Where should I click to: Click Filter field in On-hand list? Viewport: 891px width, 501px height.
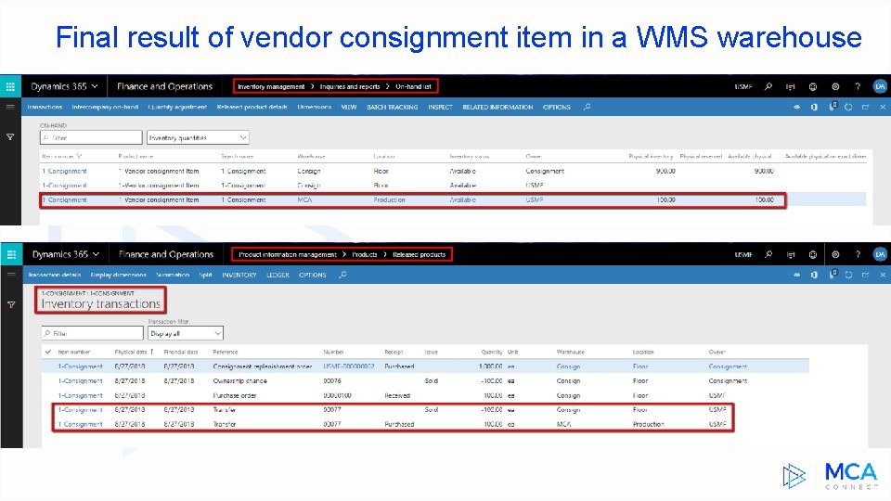coord(91,137)
